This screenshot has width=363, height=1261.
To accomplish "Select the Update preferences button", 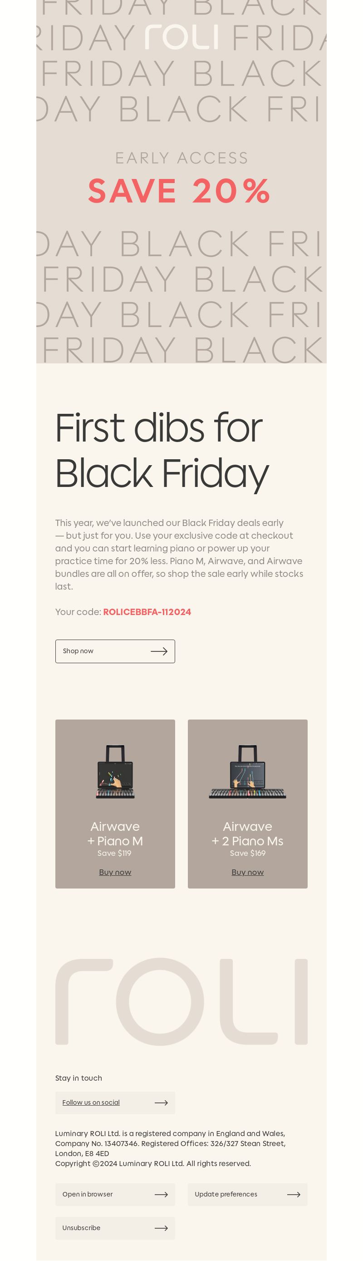I will pyautogui.click(x=248, y=1194).
